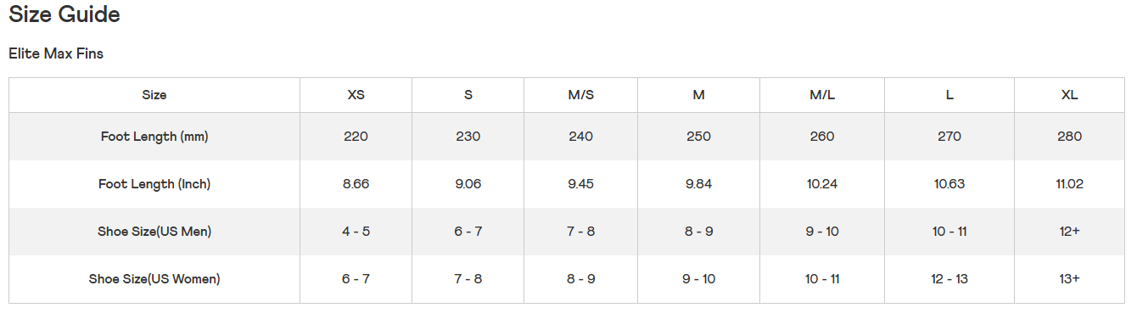The image size is (1137, 319).
Task: Select the 13+ women's shoe size cell
Action: pyautogui.click(x=1070, y=279)
